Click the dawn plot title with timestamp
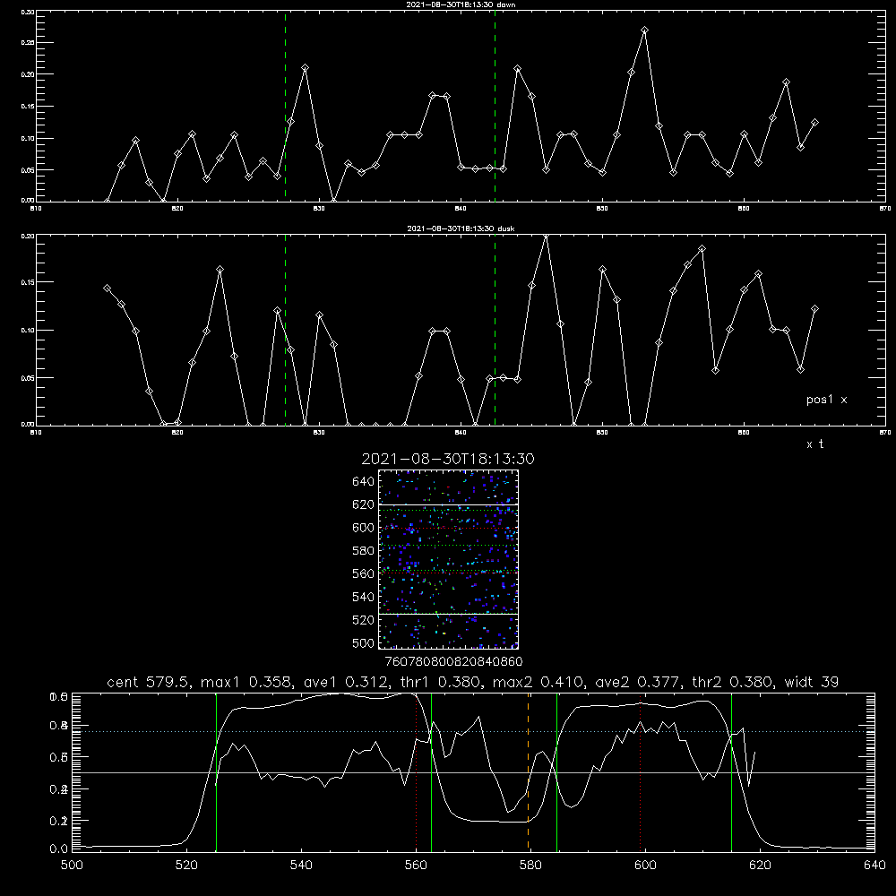The image size is (896, 896). (461, 4)
